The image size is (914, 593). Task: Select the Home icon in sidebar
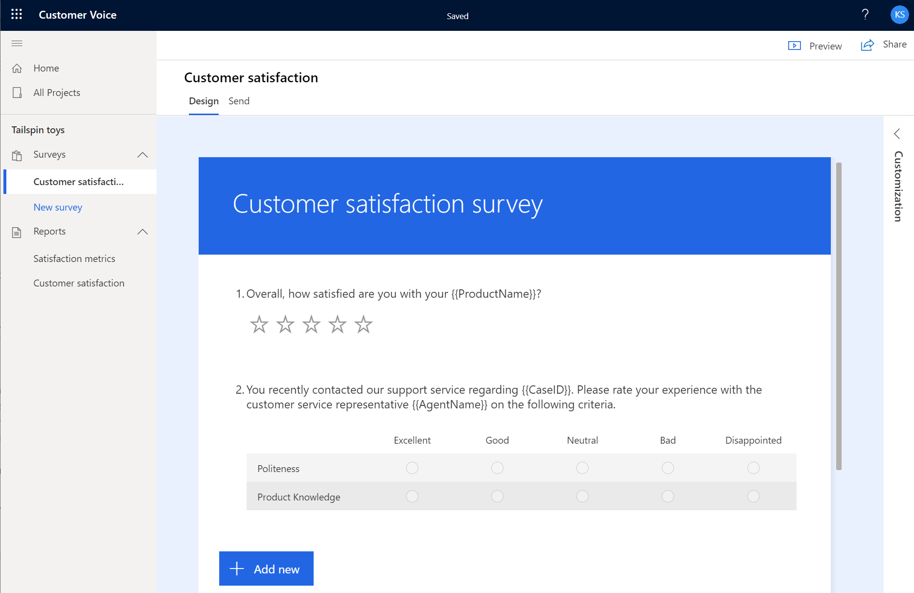click(17, 68)
